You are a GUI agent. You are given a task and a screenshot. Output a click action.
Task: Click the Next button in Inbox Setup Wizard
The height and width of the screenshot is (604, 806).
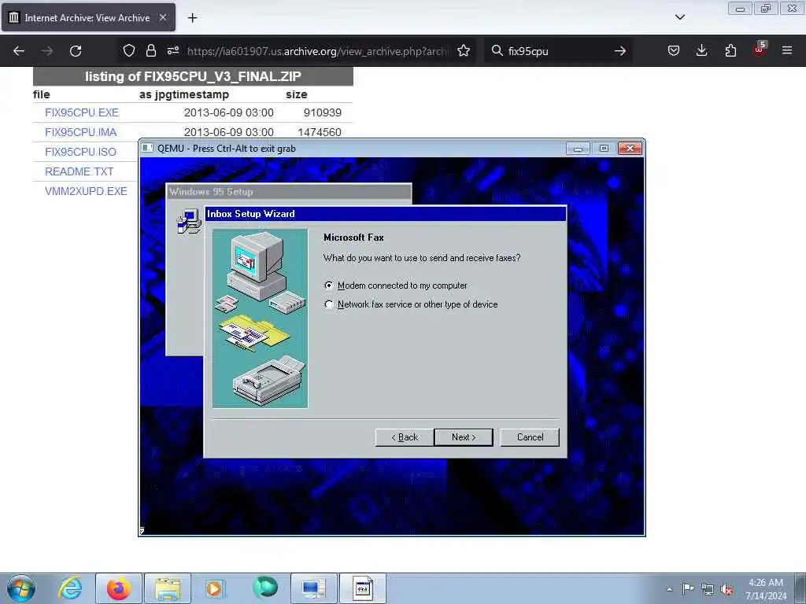464,437
